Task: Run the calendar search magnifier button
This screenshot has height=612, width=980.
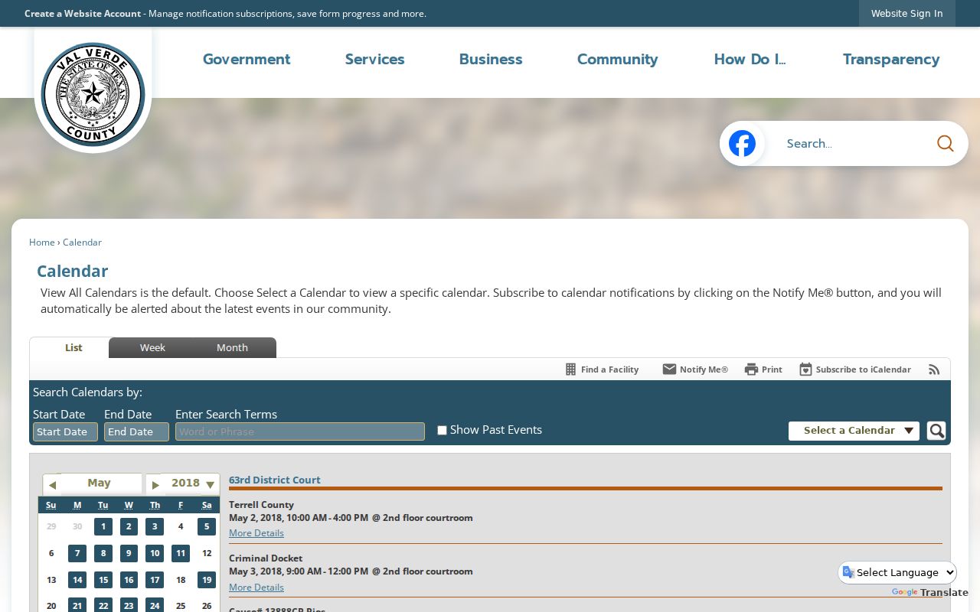Action: (936, 431)
